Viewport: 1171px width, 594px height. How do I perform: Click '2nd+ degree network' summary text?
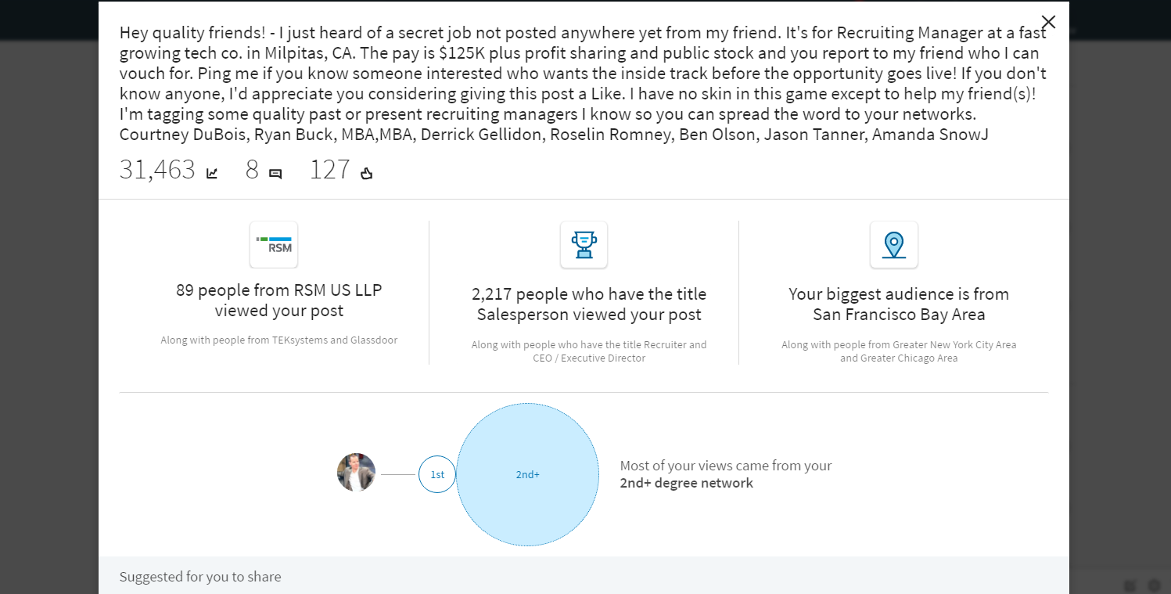[x=687, y=483]
